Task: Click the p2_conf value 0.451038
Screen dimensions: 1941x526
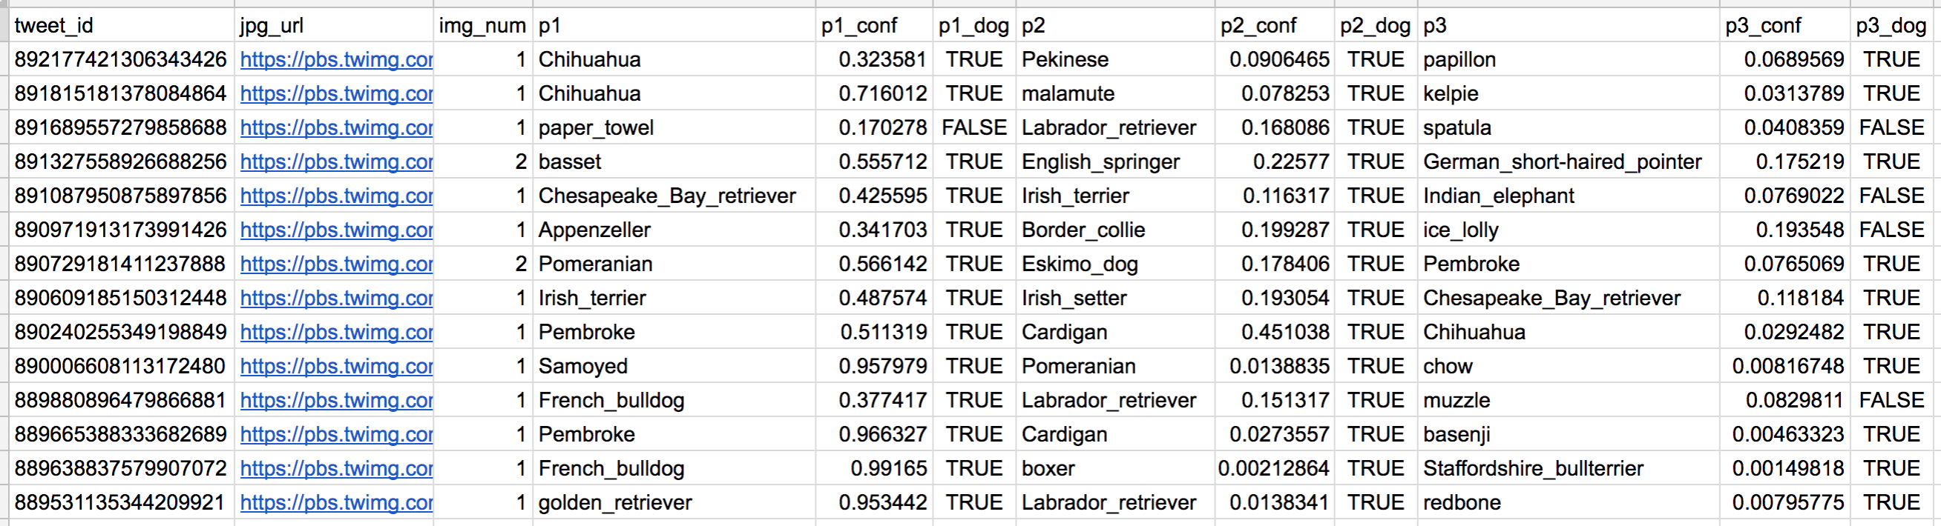Action: click(1275, 332)
